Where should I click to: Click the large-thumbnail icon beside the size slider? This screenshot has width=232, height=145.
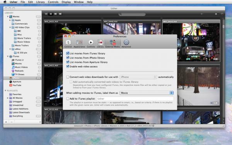click(222, 14)
